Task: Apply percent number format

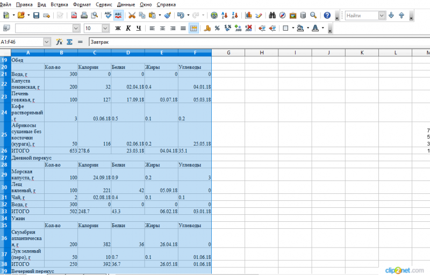Action: [217, 28]
